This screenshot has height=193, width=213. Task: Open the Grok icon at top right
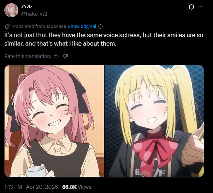pos(191,7)
